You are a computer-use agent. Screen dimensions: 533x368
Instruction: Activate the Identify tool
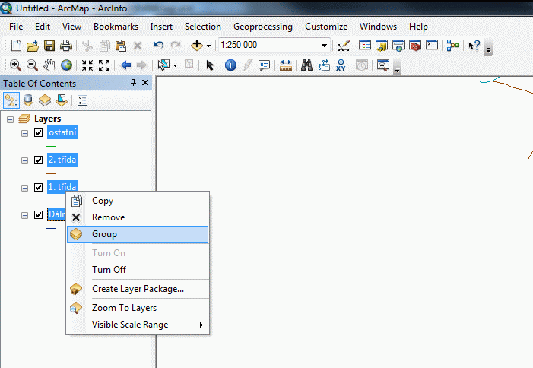pyautogui.click(x=230, y=65)
